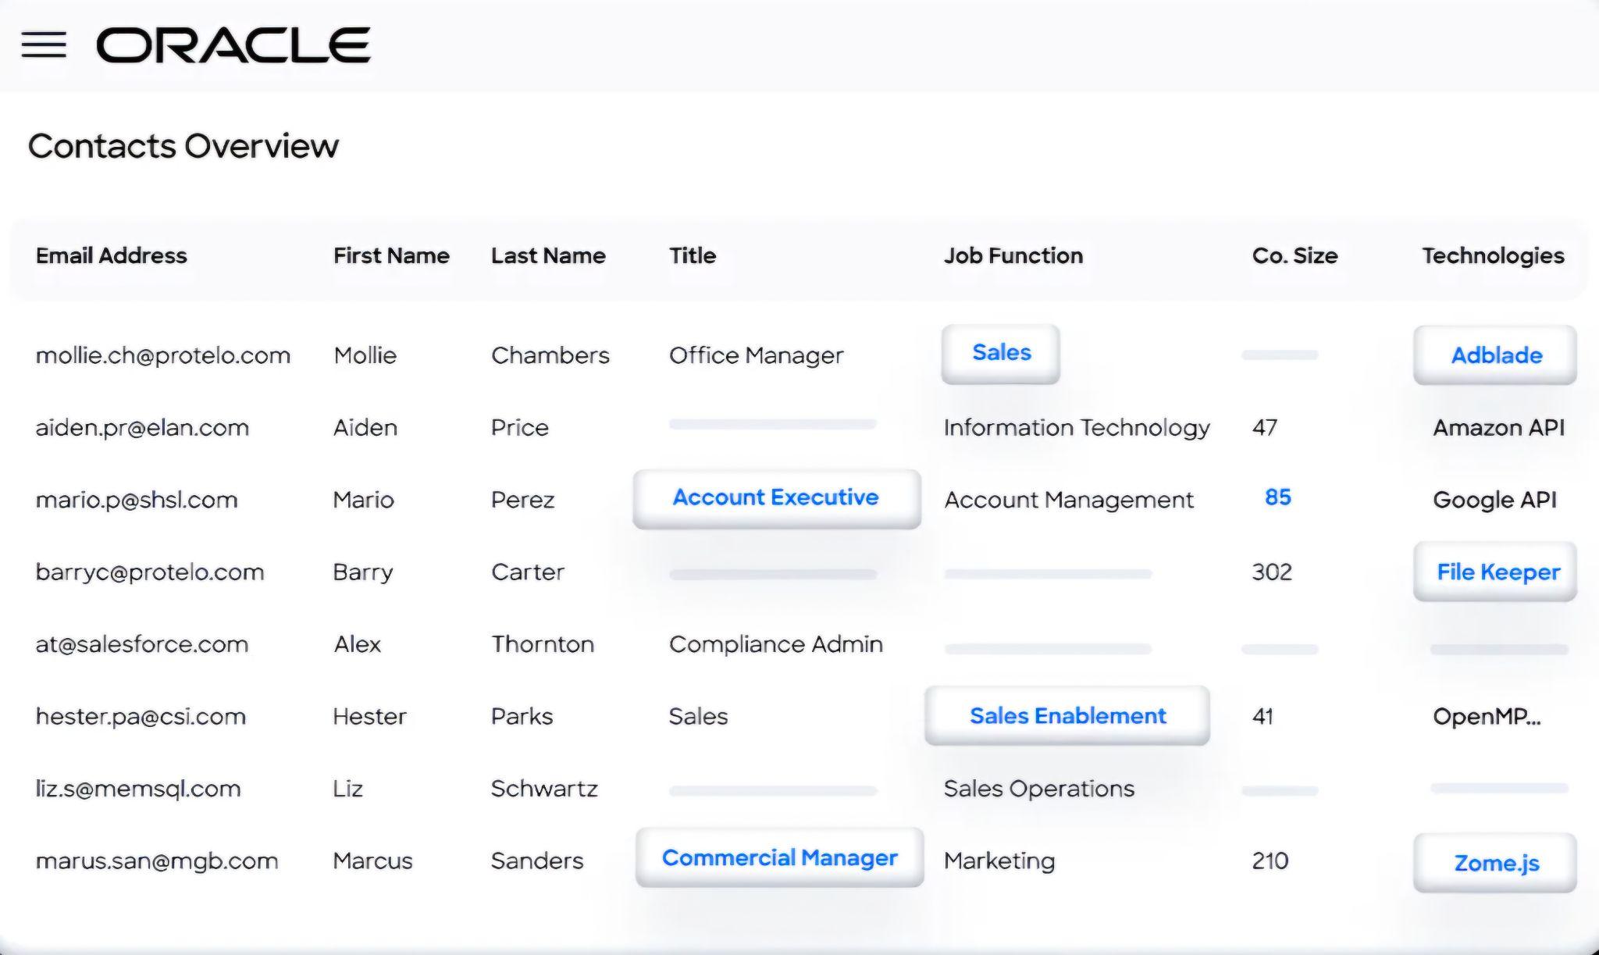The height and width of the screenshot is (955, 1599).
Task: Click first name Marcus
Action: 373,861
